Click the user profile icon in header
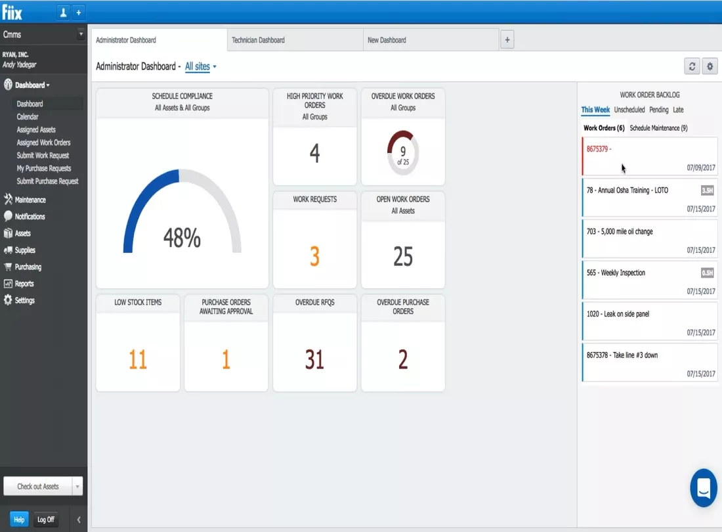 (x=64, y=12)
